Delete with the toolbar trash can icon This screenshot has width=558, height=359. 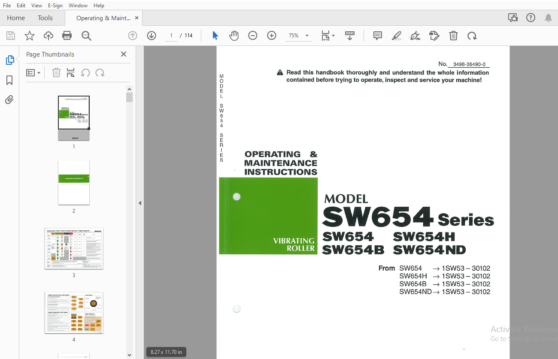click(x=453, y=36)
